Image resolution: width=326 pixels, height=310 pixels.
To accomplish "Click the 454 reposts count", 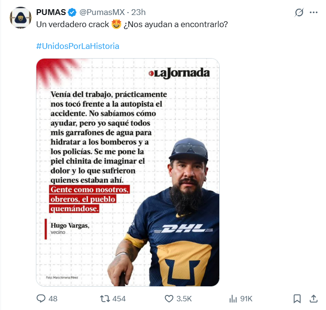I will pyautogui.click(x=119, y=299).
